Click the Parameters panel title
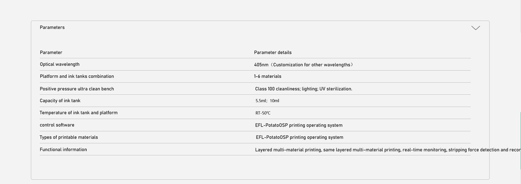Image resolution: width=521 pixels, height=184 pixels. [x=52, y=28]
